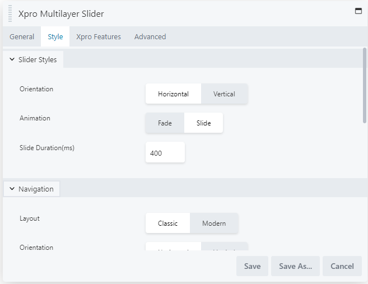Select Classic navigation layout

pyautogui.click(x=167, y=224)
